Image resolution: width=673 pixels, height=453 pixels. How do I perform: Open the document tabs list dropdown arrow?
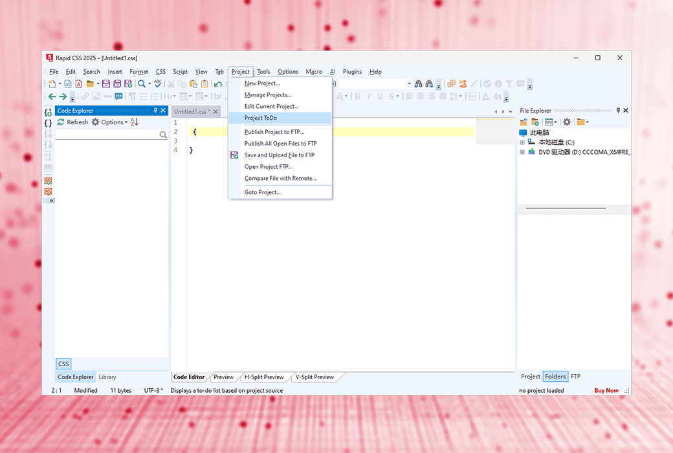[511, 112]
